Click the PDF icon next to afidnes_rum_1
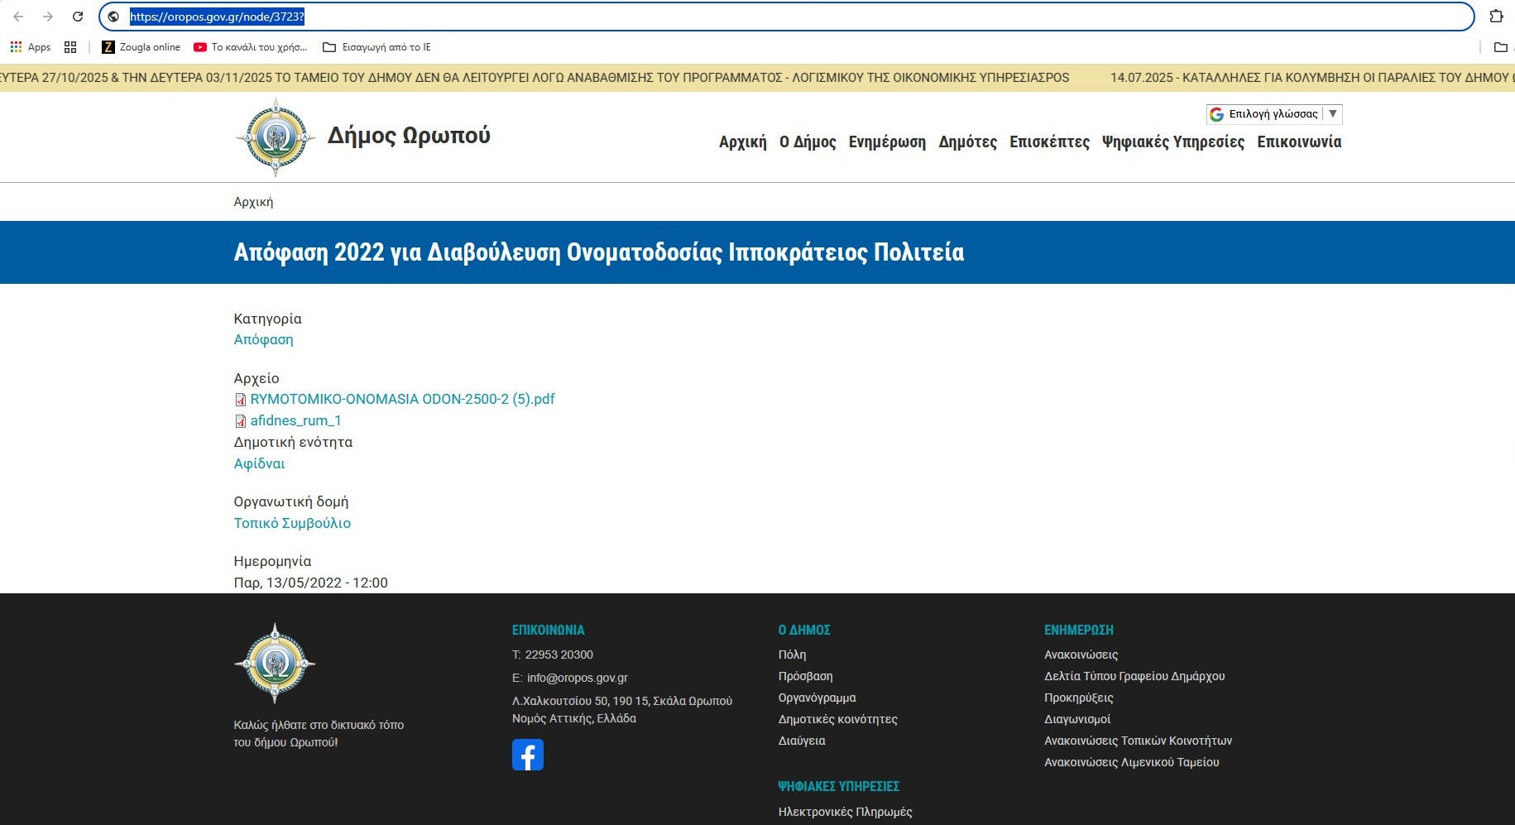The width and height of the screenshot is (1515, 825). [241, 421]
